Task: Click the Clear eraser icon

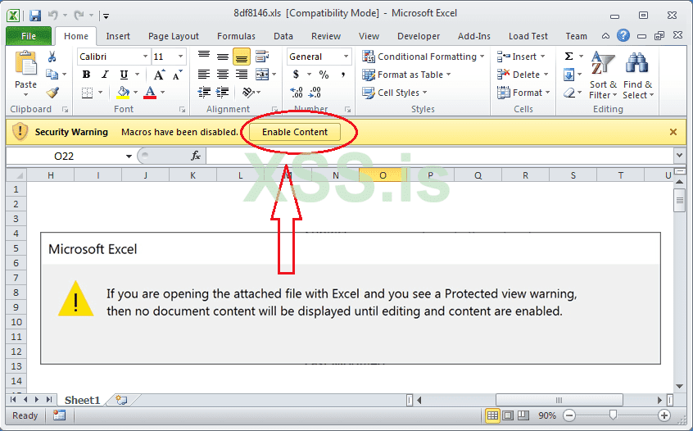Action: (x=569, y=93)
